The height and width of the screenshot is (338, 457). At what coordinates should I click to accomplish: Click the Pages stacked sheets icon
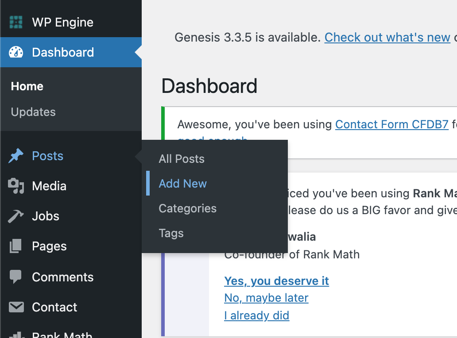point(16,246)
